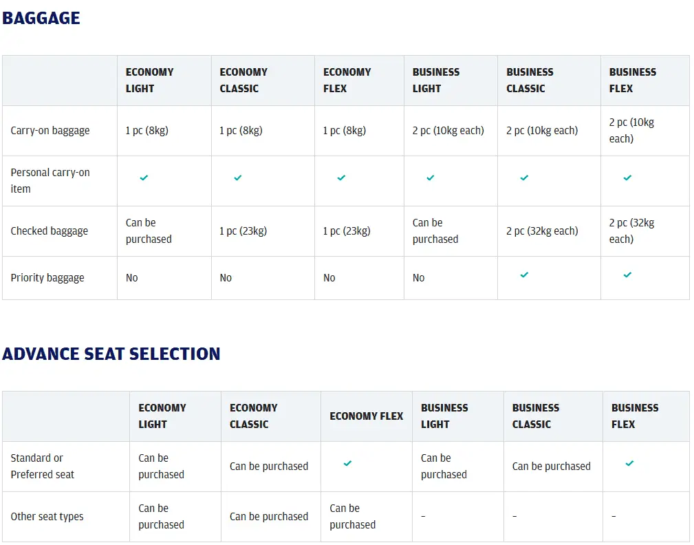Click 'Standard or Preferred seat' row label
This screenshot has height=545, width=694.
click(x=43, y=466)
